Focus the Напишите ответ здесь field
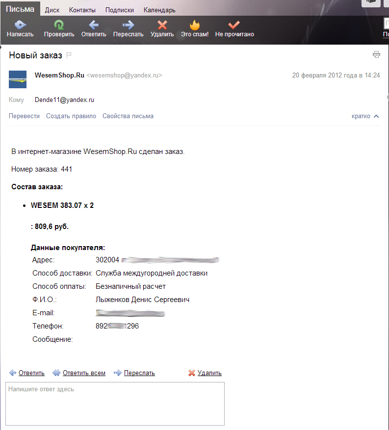Viewport: 389px width, 430px height. point(115,404)
